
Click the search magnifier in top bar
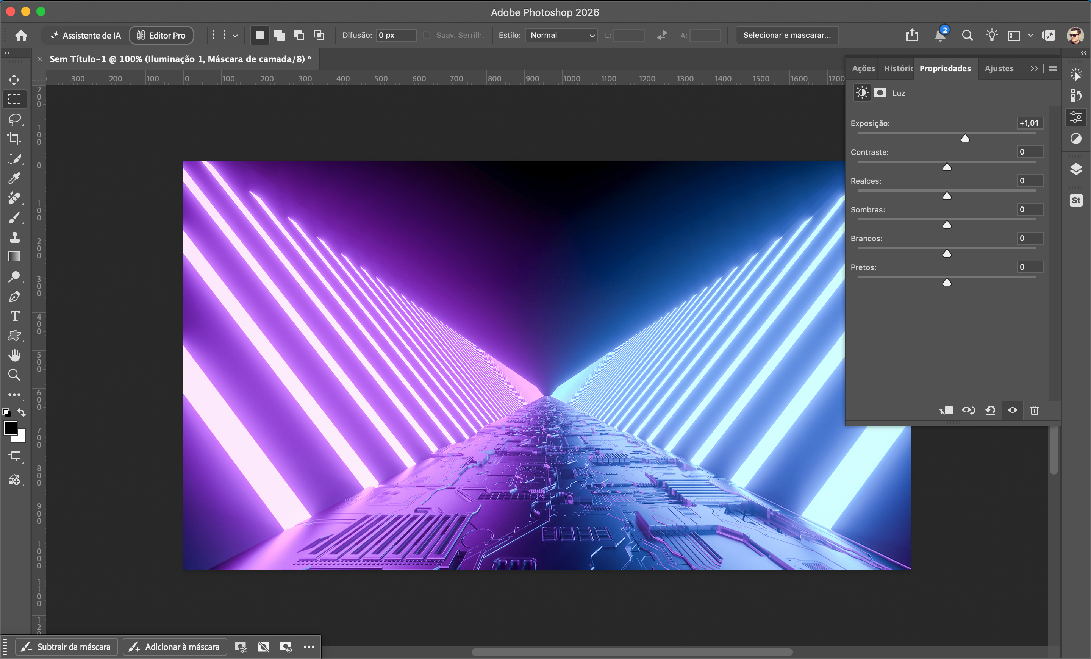pos(967,35)
